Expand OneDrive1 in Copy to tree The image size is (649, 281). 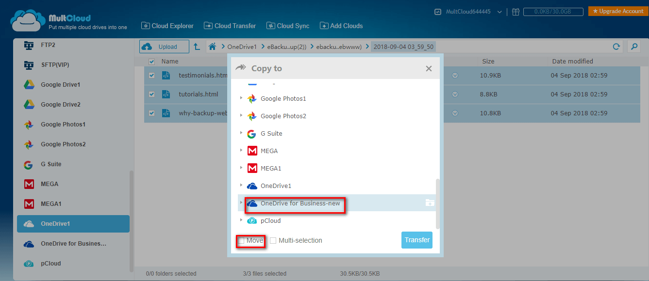click(x=241, y=186)
